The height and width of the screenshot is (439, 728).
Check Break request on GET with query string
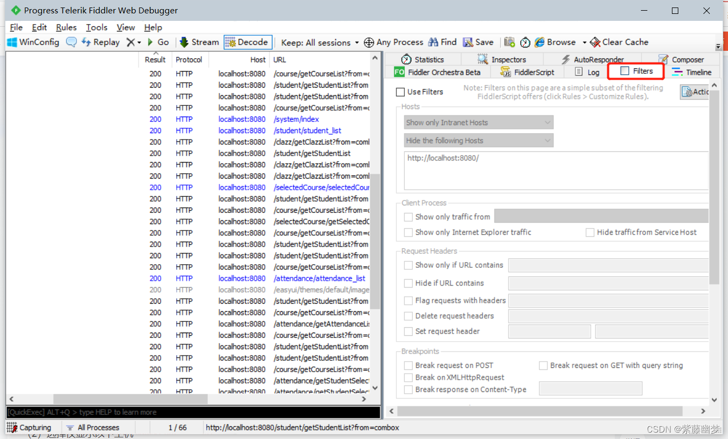click(x=543, y=366)
